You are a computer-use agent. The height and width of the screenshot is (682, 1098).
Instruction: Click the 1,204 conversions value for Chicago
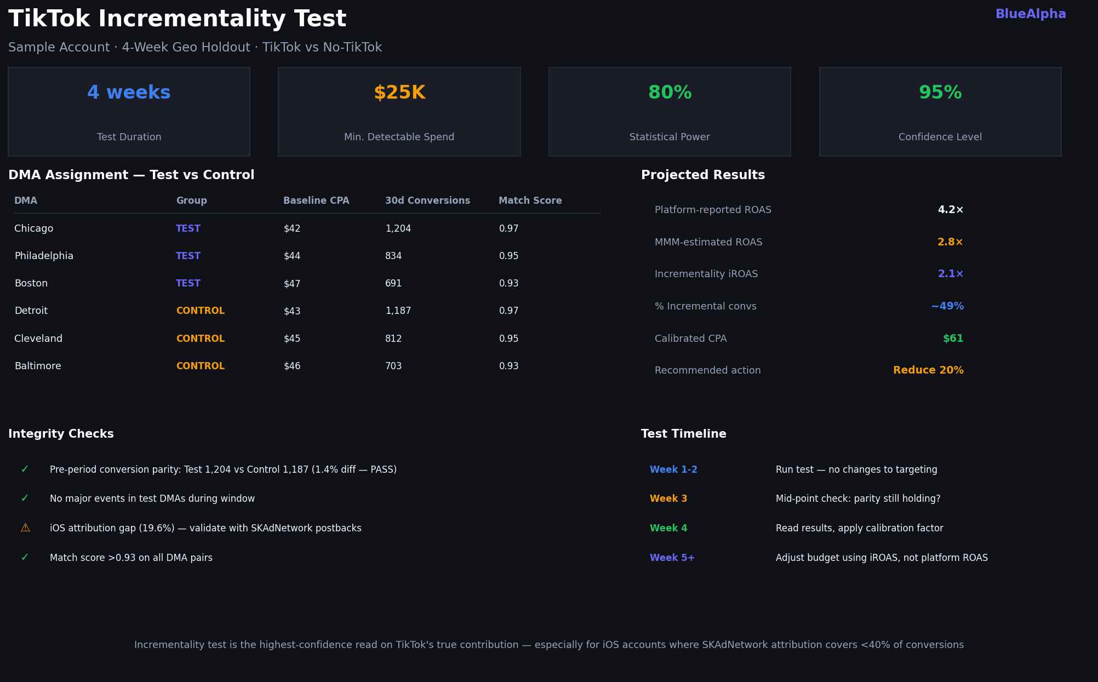398,228
